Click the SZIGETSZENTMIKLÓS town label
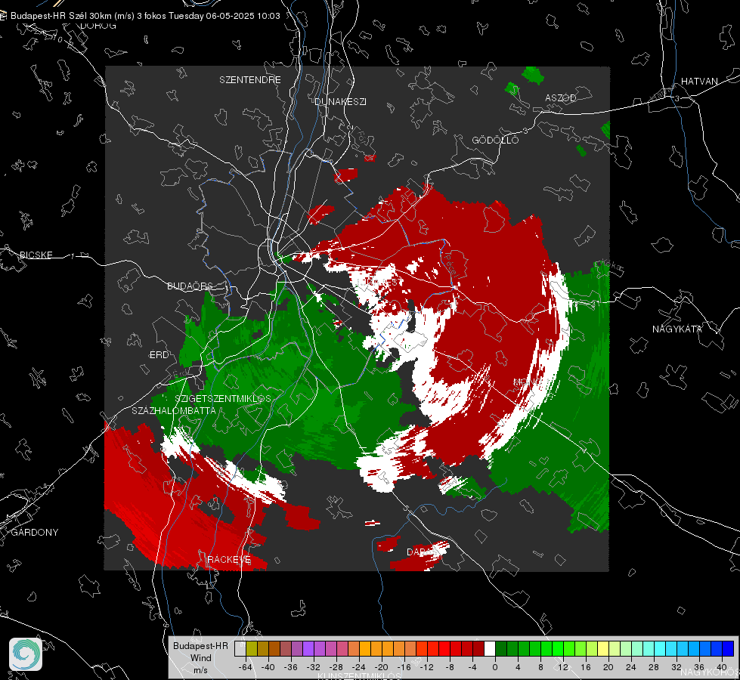740x680 pixels. click(223, 399)
